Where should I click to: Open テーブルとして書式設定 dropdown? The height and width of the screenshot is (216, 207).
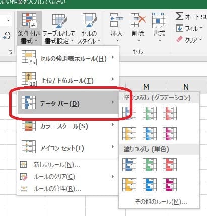(x=58, y=28)
